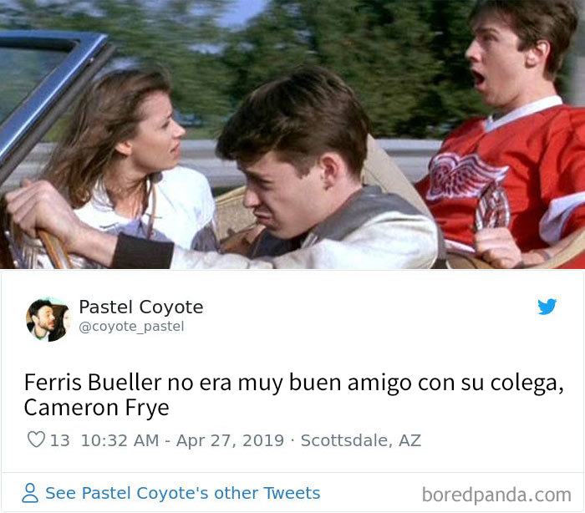This screenshot has width=585, height=513.
Task: Click the like count of 13
Action: click(x=59, y=440)
